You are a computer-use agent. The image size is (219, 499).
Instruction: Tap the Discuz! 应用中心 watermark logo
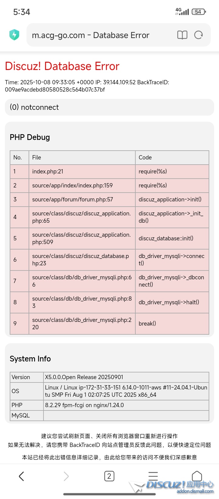(179, 486)
